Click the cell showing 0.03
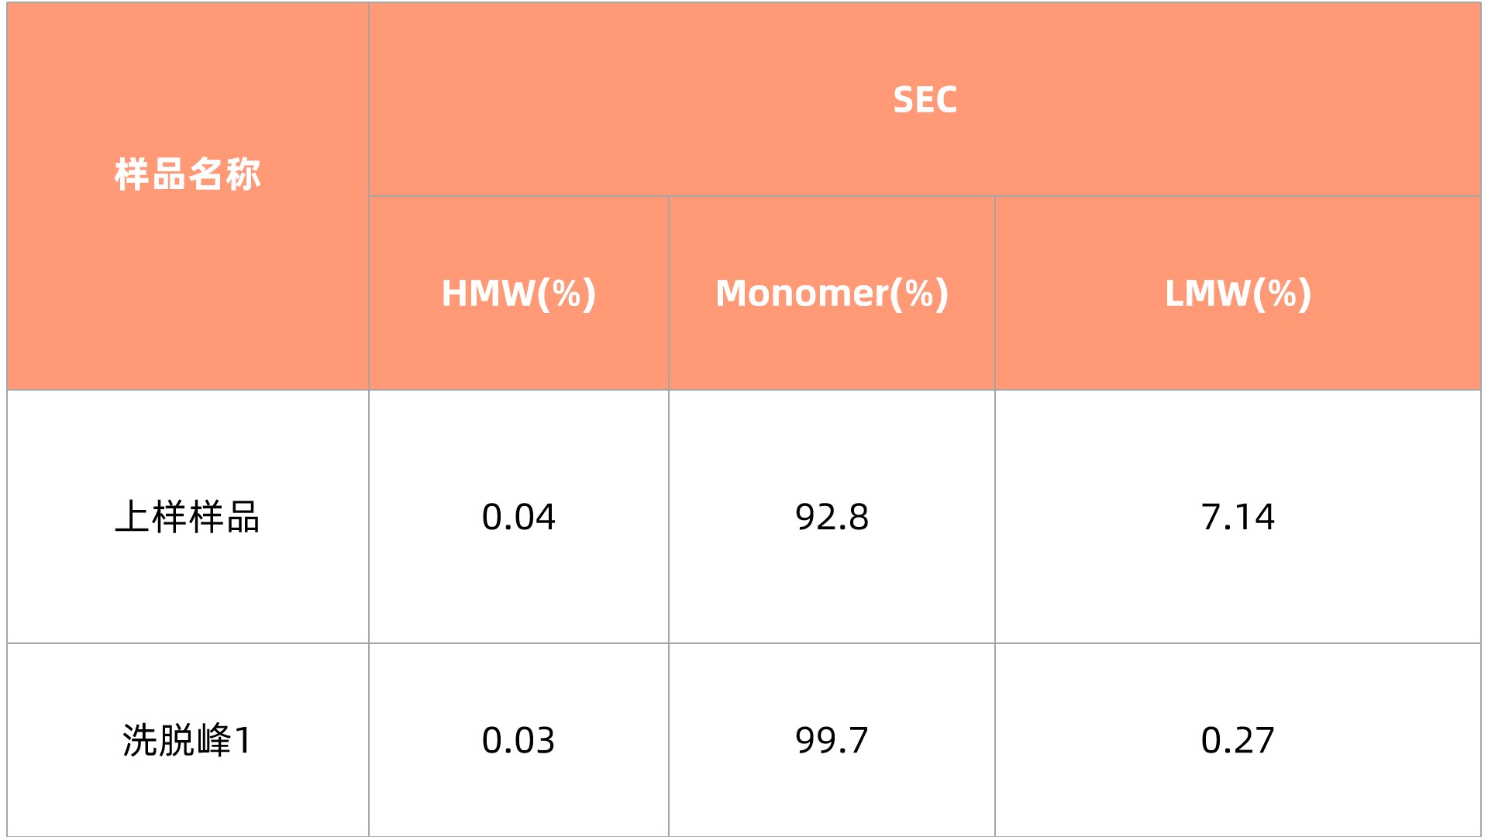The image size is (1488, 837). coord(518,740)
